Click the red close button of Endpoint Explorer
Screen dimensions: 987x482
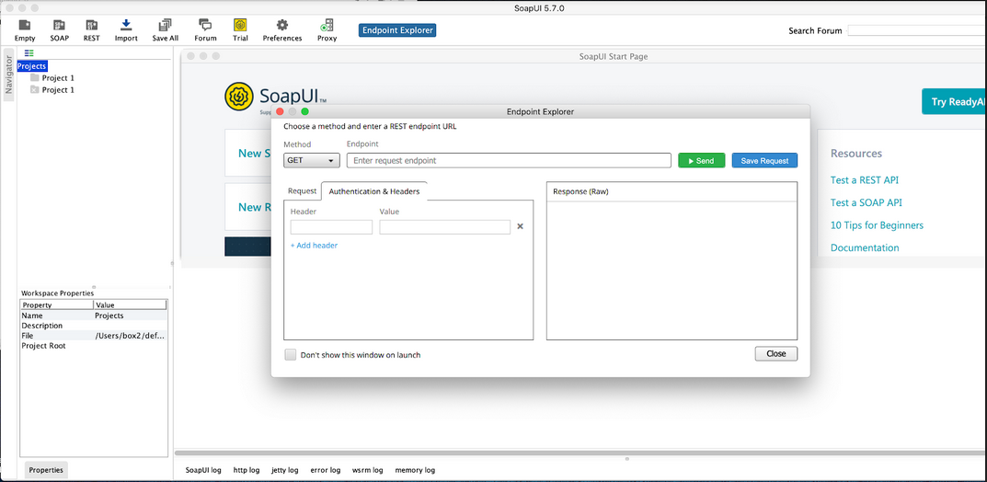coord(281,112)
